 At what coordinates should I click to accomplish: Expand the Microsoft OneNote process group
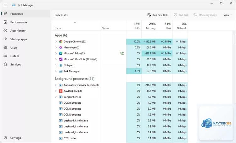56,59
